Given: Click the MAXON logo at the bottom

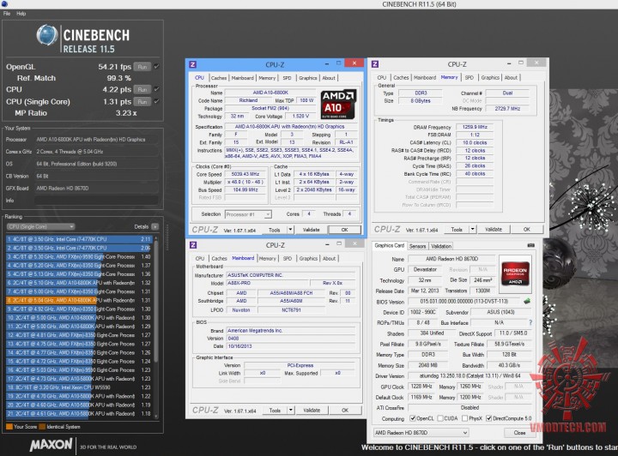Looking at the screenshot, I should (x=51, y=446).
